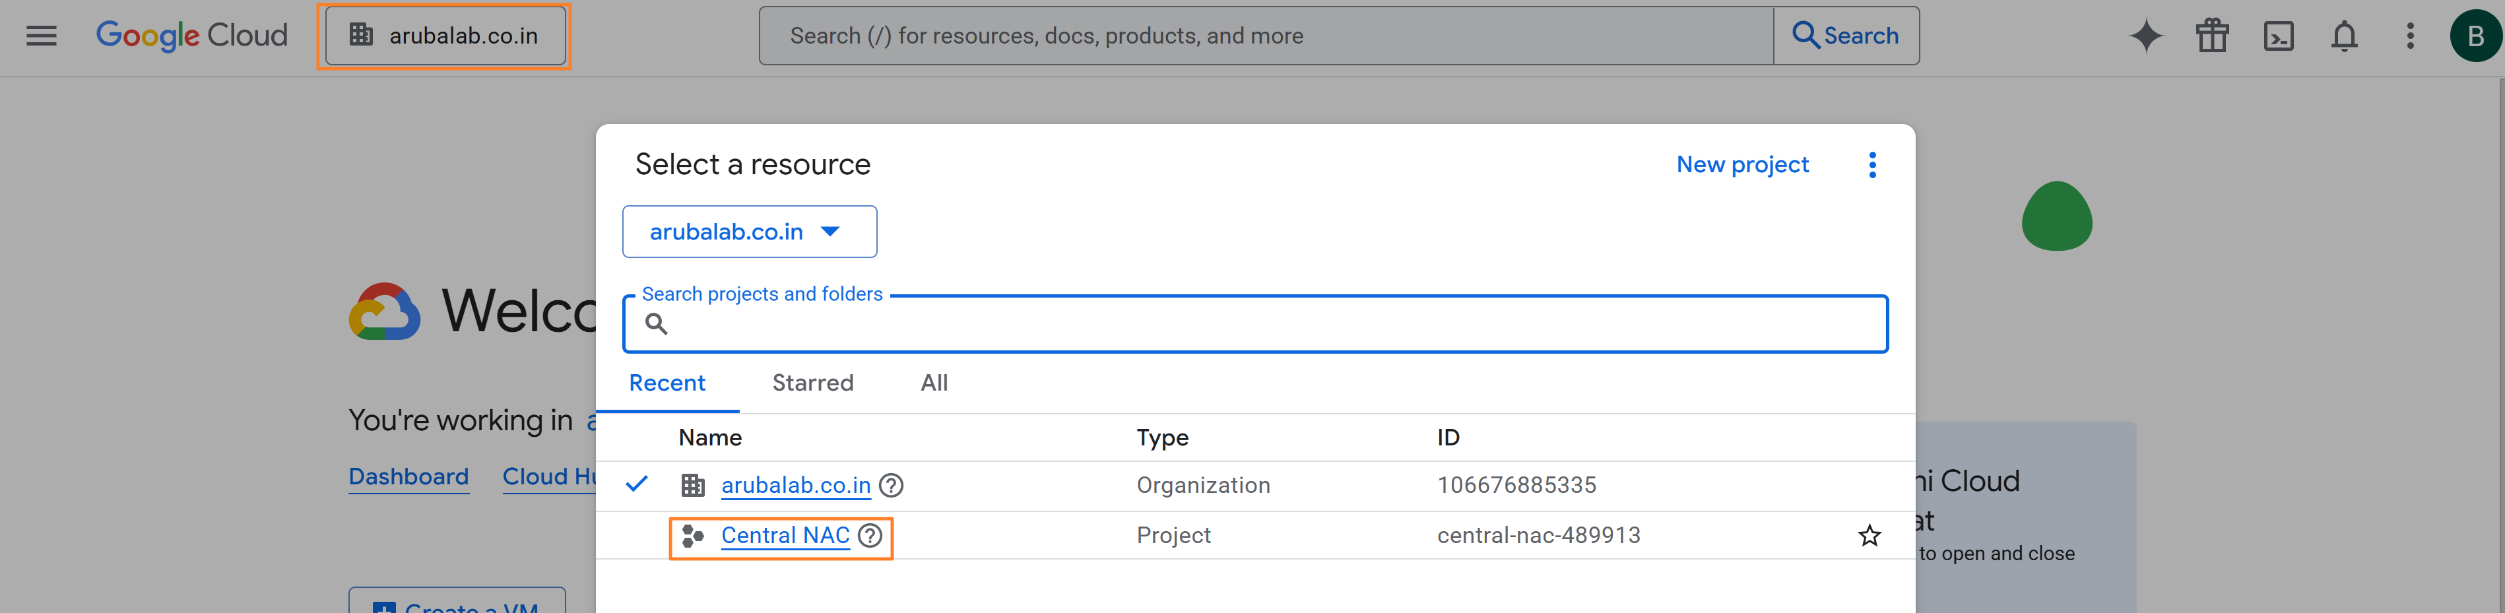
Task: Click the Google Cloud logo
Action: [x=191, y=36]
